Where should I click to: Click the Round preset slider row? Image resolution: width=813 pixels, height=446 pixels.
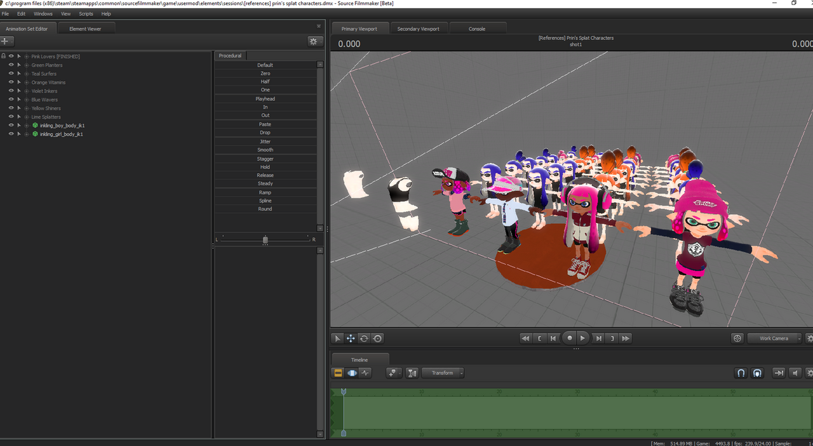coord(265,209)
